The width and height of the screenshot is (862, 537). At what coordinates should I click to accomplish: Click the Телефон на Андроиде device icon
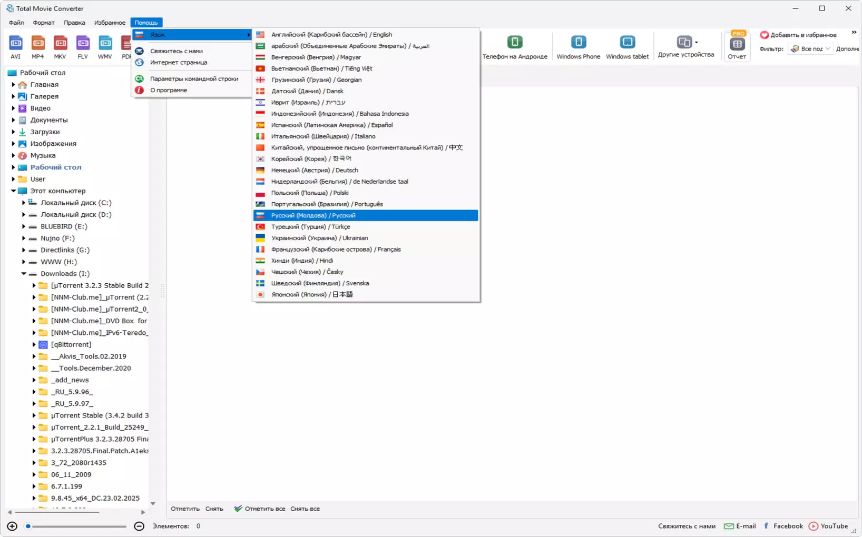[x=515, y=47]
